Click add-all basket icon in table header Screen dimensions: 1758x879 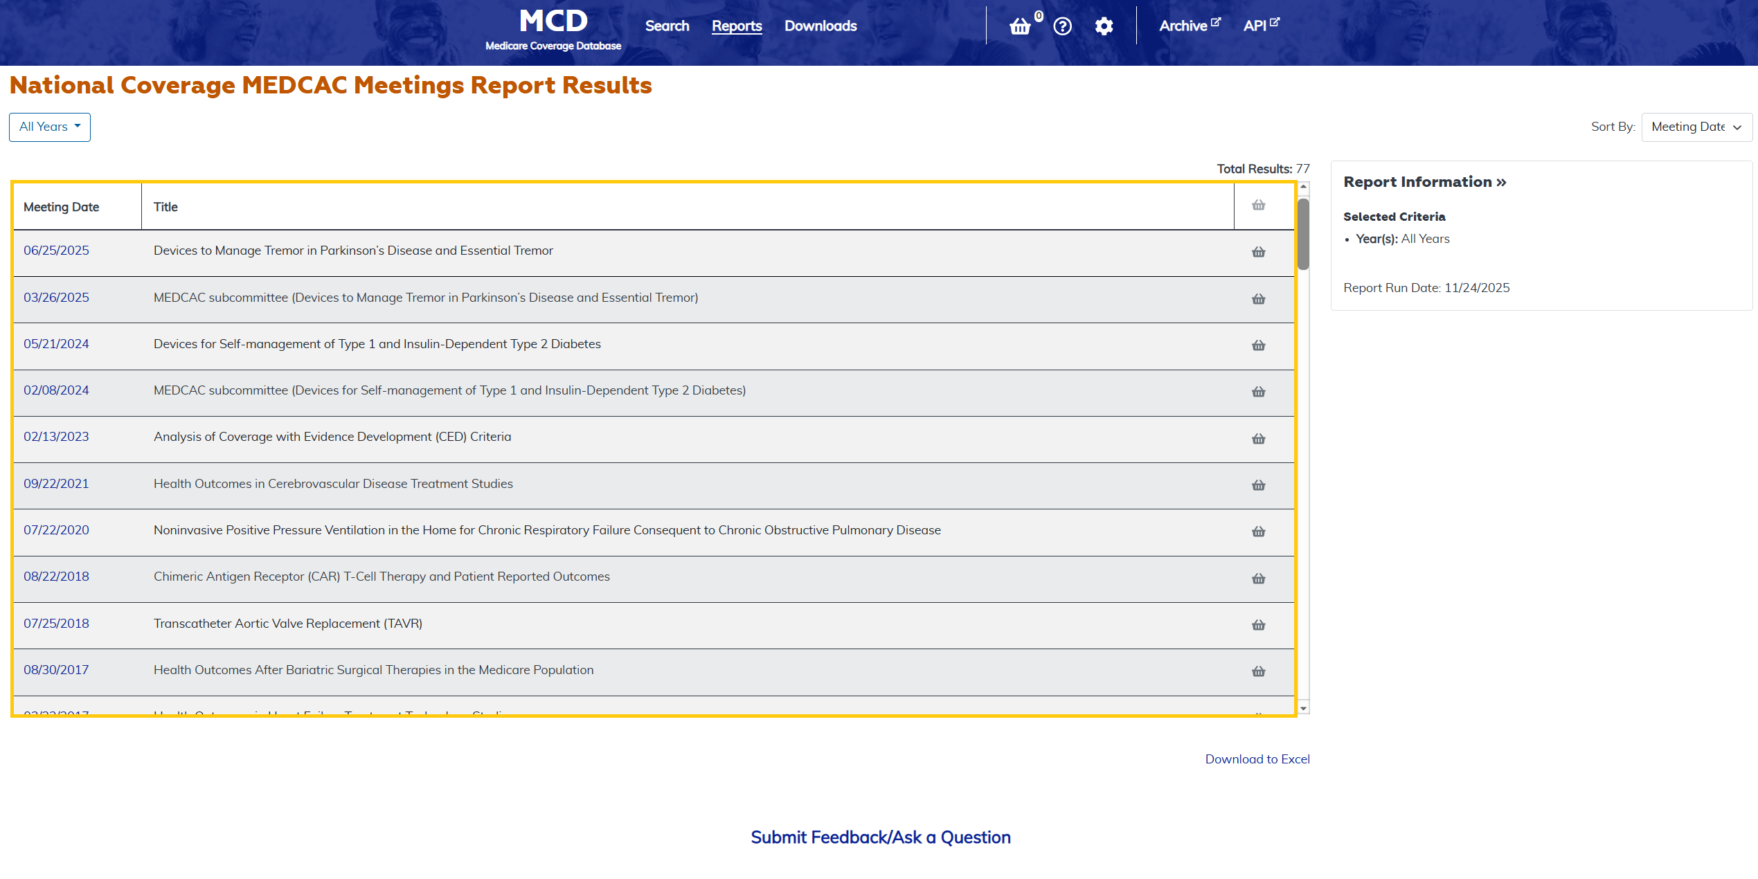[1258, 205]
